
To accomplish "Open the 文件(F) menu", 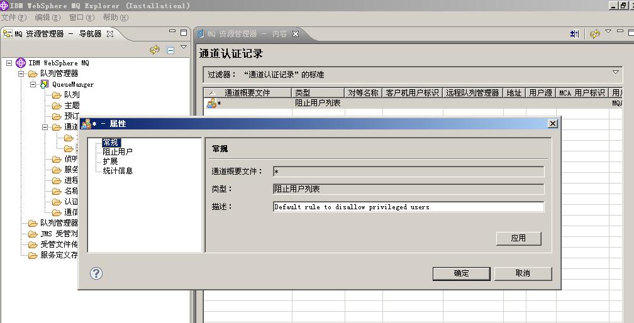I will click(13, 18).
